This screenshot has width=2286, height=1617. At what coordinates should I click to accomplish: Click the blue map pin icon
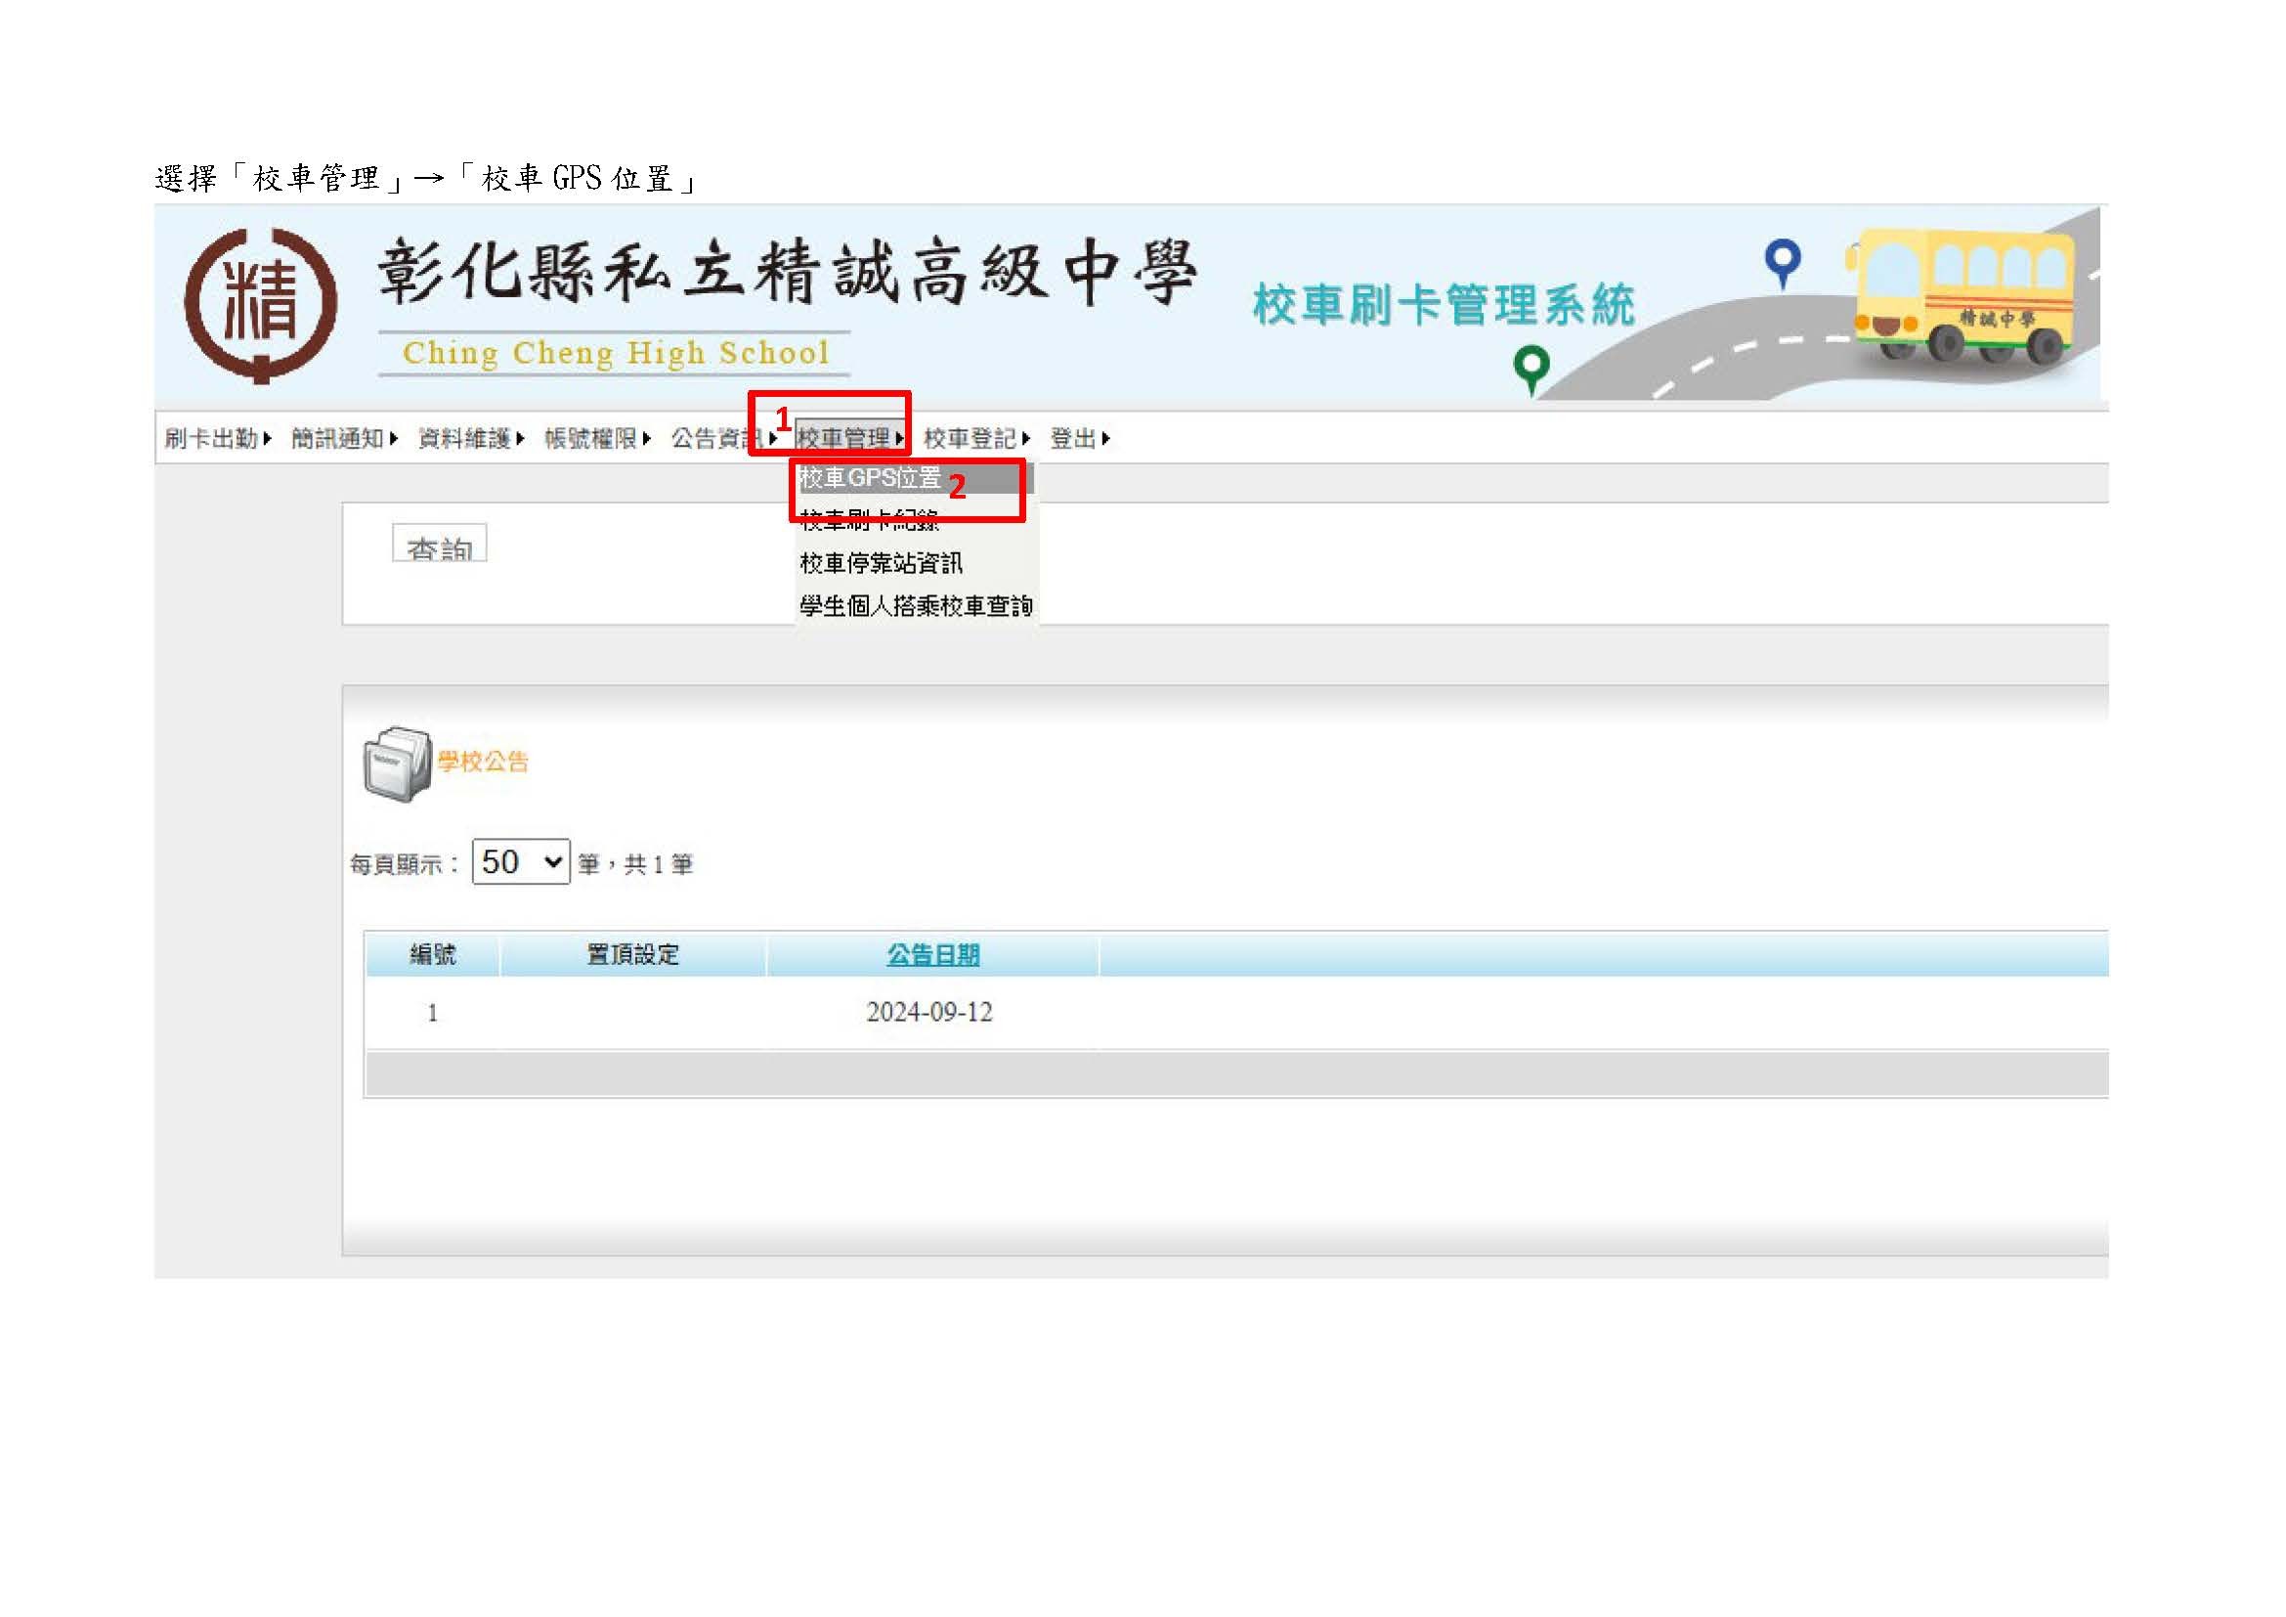[x=1783, y=261]
